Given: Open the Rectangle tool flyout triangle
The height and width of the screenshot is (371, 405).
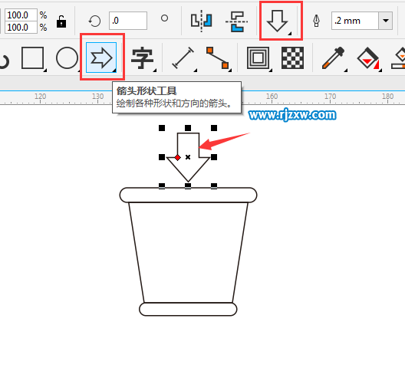Looking at the screenshot, I should tap(45, 71).
